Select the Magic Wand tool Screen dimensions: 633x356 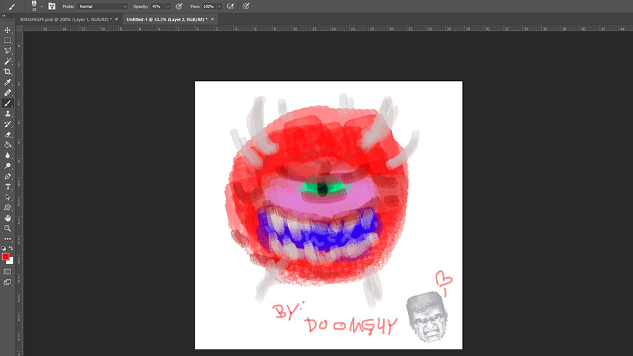coord(7,61)
